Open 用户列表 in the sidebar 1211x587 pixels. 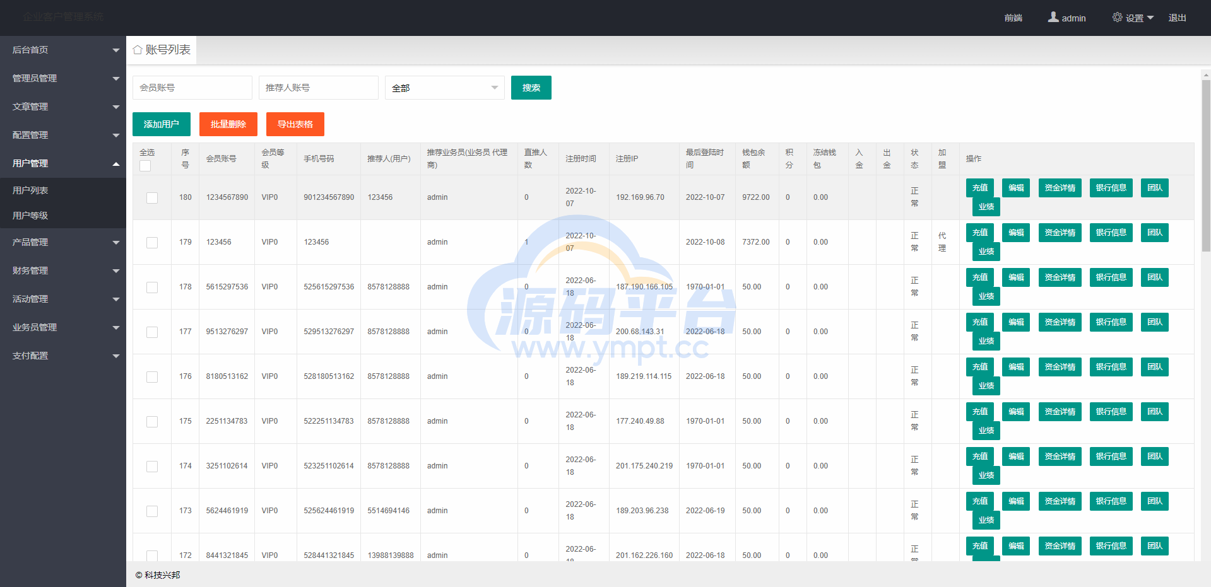click(63, 190)
